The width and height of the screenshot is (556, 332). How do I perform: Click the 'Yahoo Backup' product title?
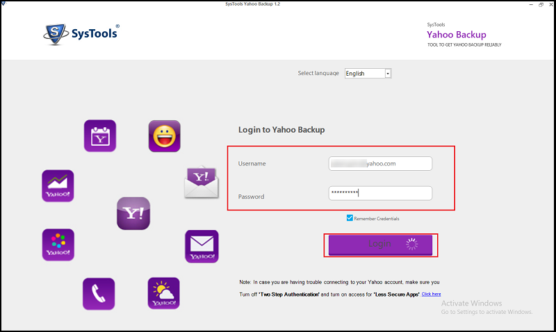point(457,35)
